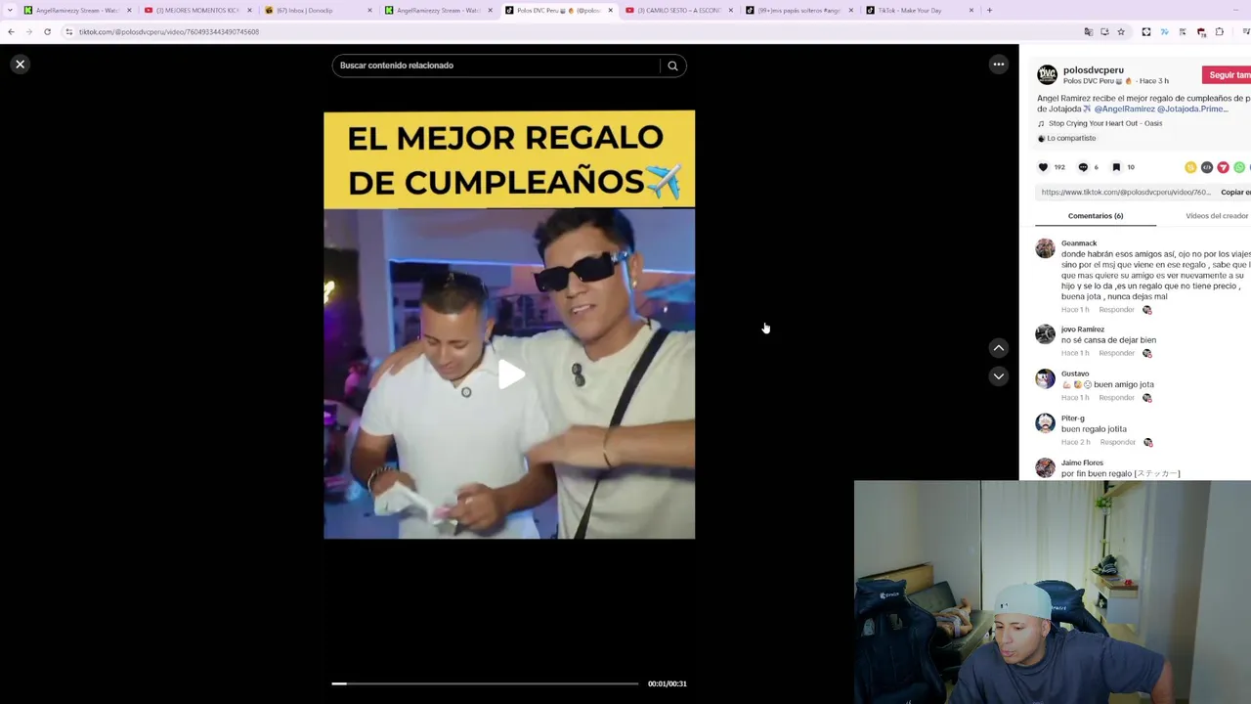This screenshot has width=1251, height=704.
Task: Play the paused video
Action: [509, 374]
